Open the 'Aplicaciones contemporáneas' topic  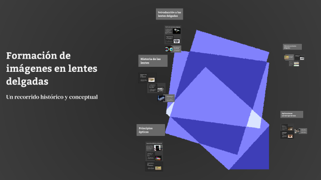(292, 115)
